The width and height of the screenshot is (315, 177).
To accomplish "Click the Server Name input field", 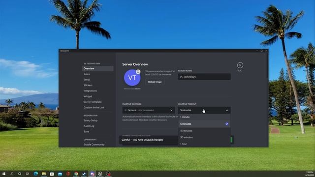I will click(x=204, y=77).
